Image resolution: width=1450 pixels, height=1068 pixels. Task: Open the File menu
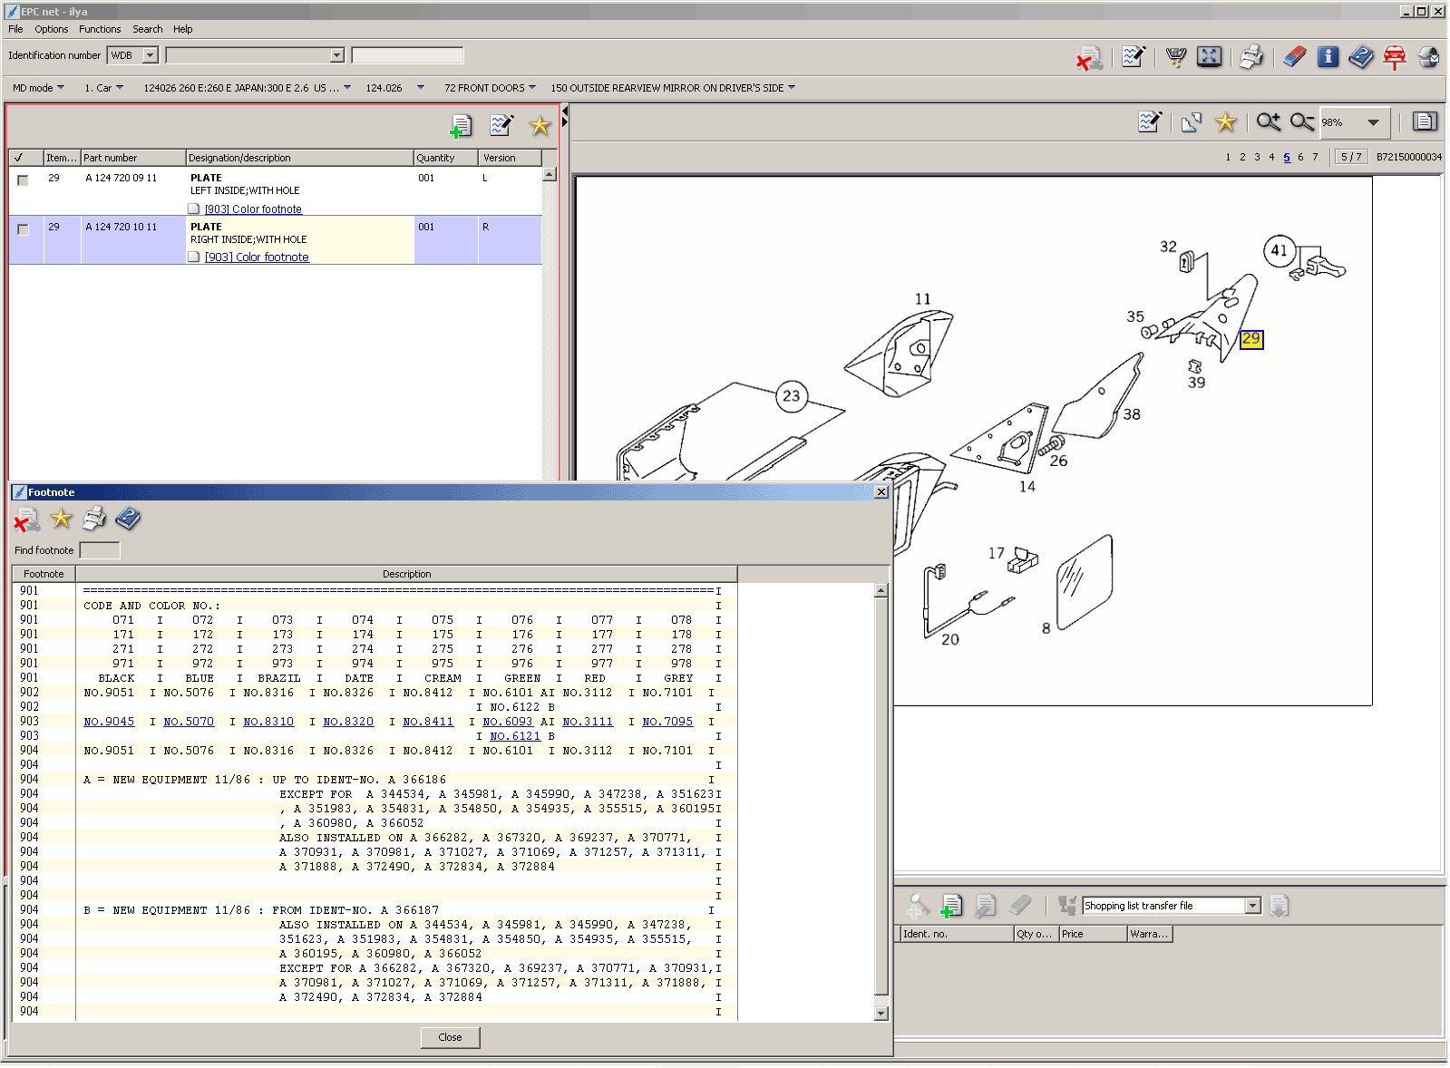point(15,29)
